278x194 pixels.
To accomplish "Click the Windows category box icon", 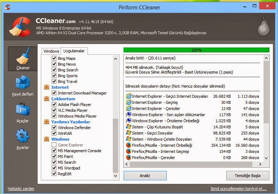I will click(46, 139).
